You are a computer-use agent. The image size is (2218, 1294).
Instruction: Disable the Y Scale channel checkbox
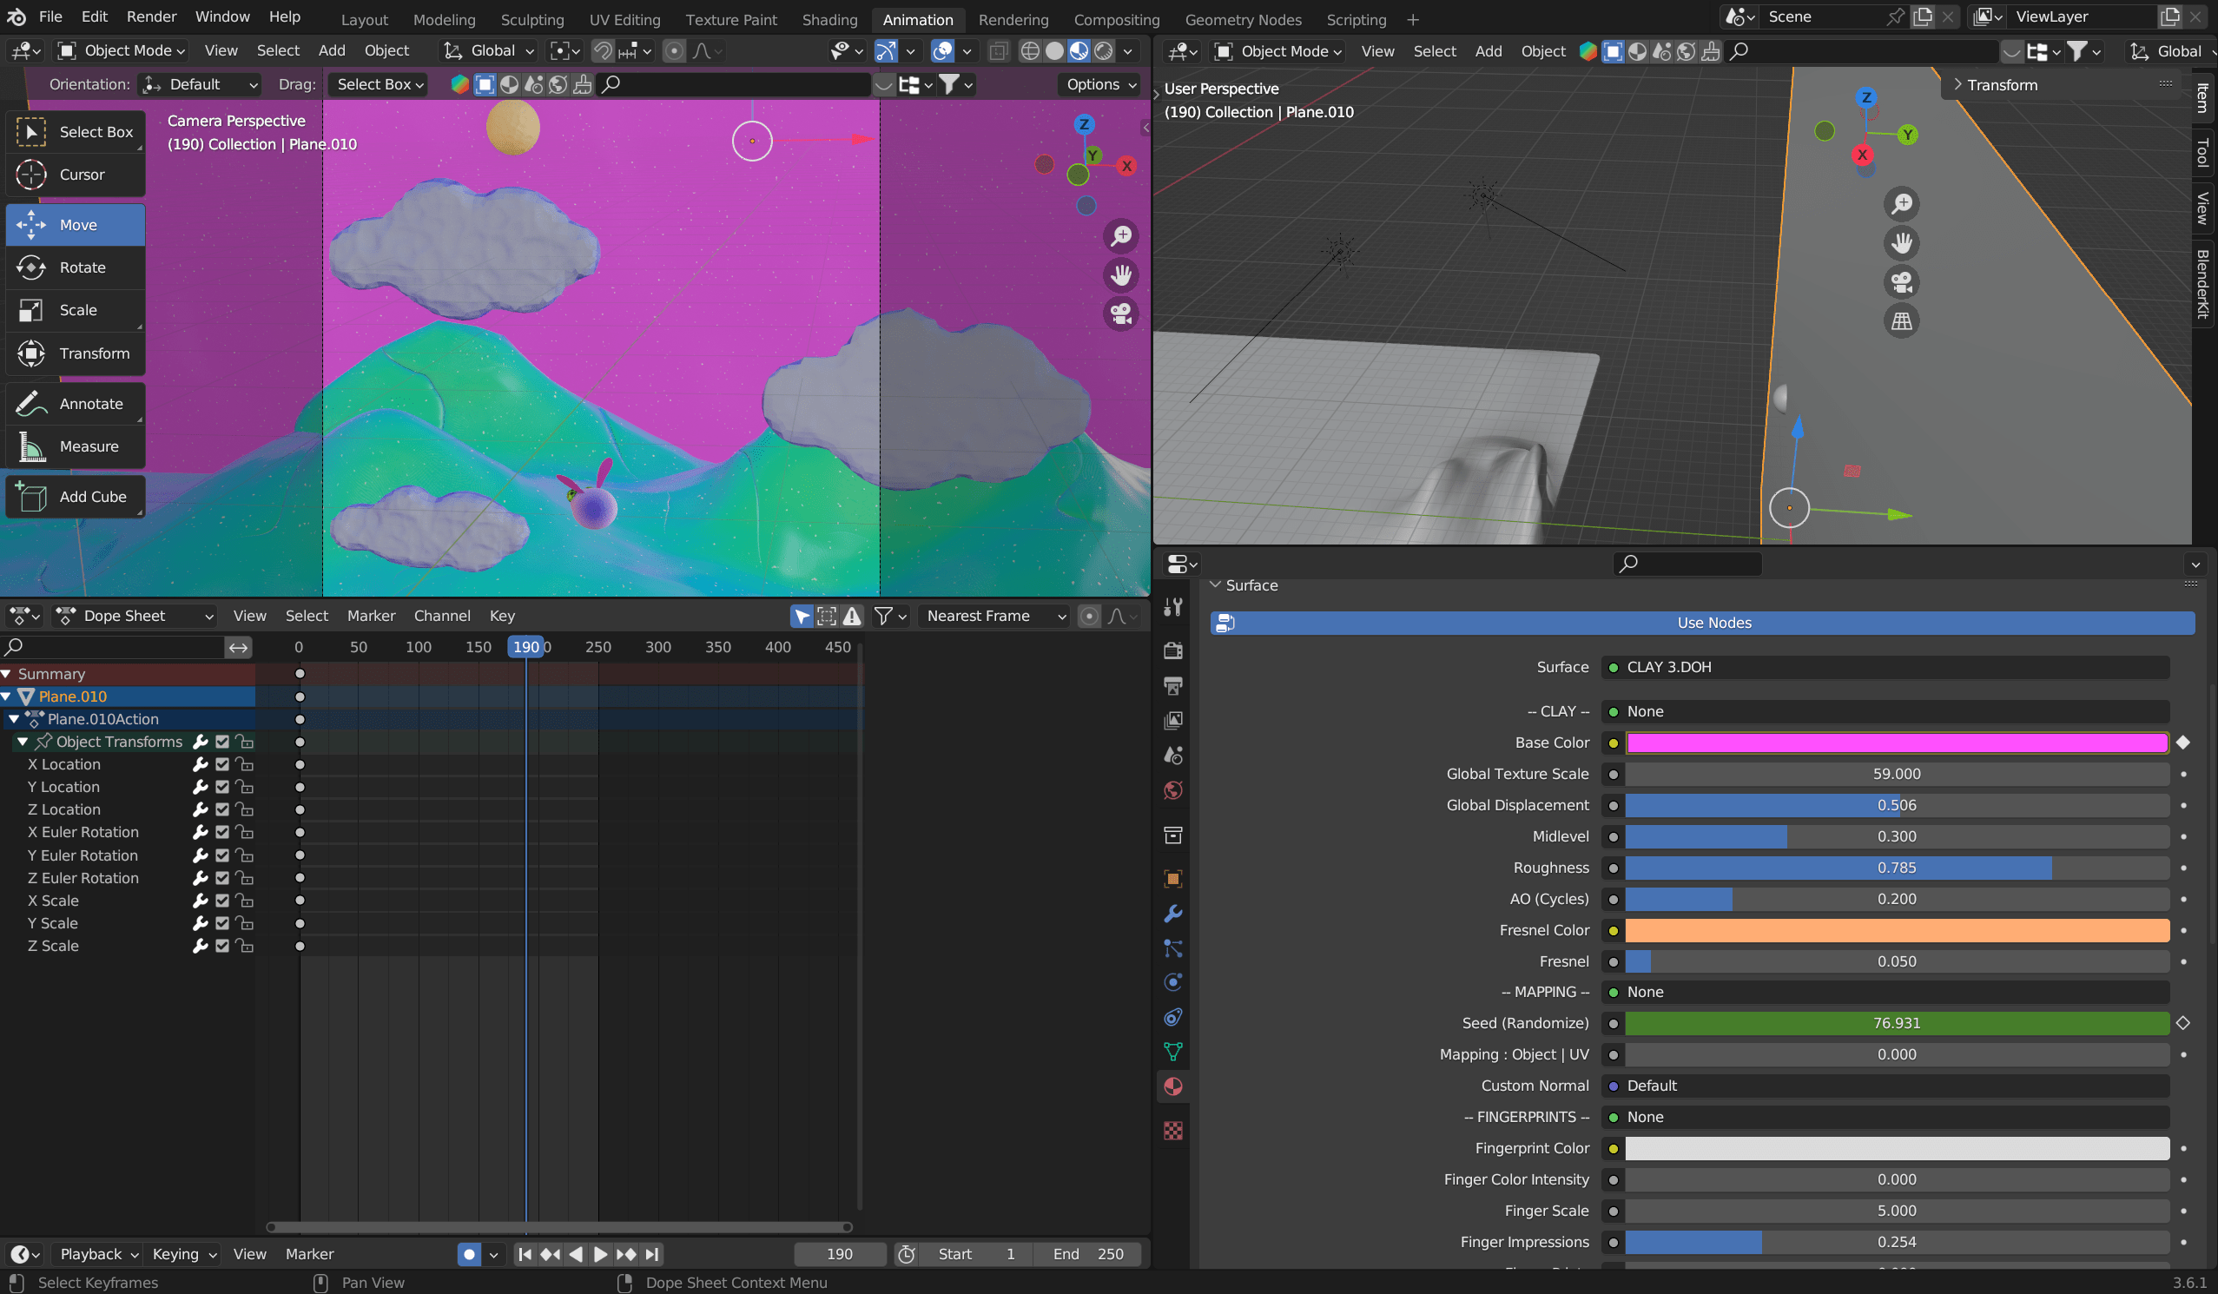tap(221, 922)
